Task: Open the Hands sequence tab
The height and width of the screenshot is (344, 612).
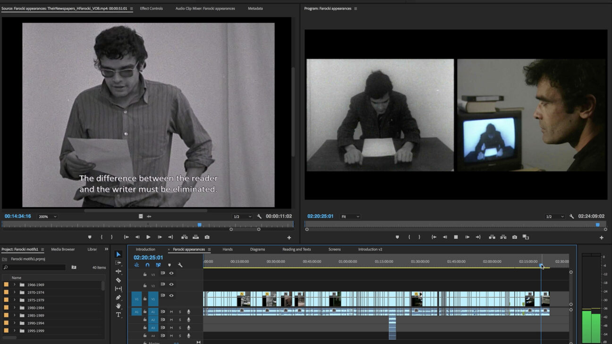Action: pyautogui.click(x=228, y=249)
